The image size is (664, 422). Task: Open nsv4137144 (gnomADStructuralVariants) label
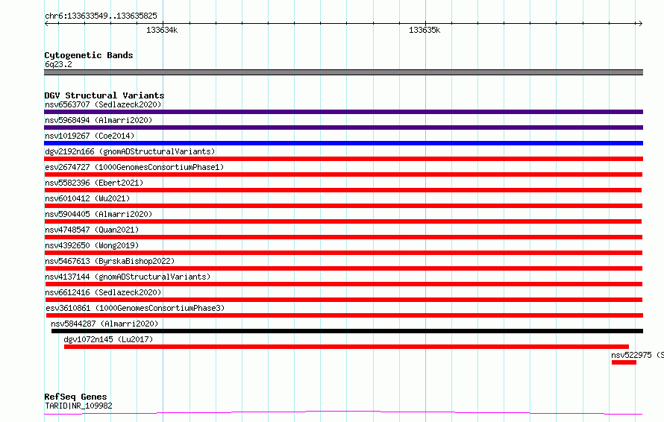[128, 277]
